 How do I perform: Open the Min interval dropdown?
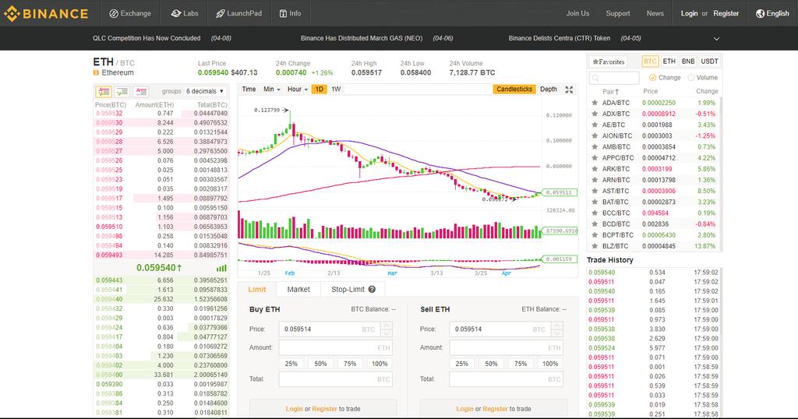click(x=272, y=89)
